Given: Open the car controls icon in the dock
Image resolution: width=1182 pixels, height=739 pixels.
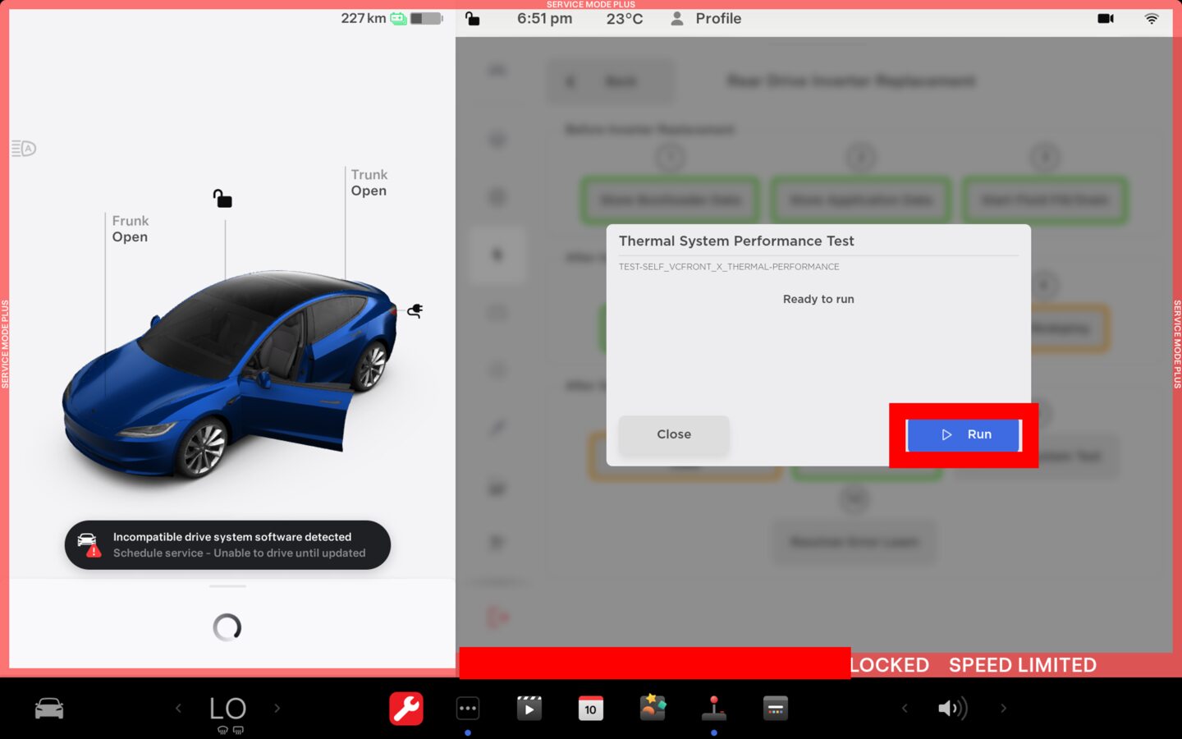Looking at the screenshot, I should pos(49,709).
